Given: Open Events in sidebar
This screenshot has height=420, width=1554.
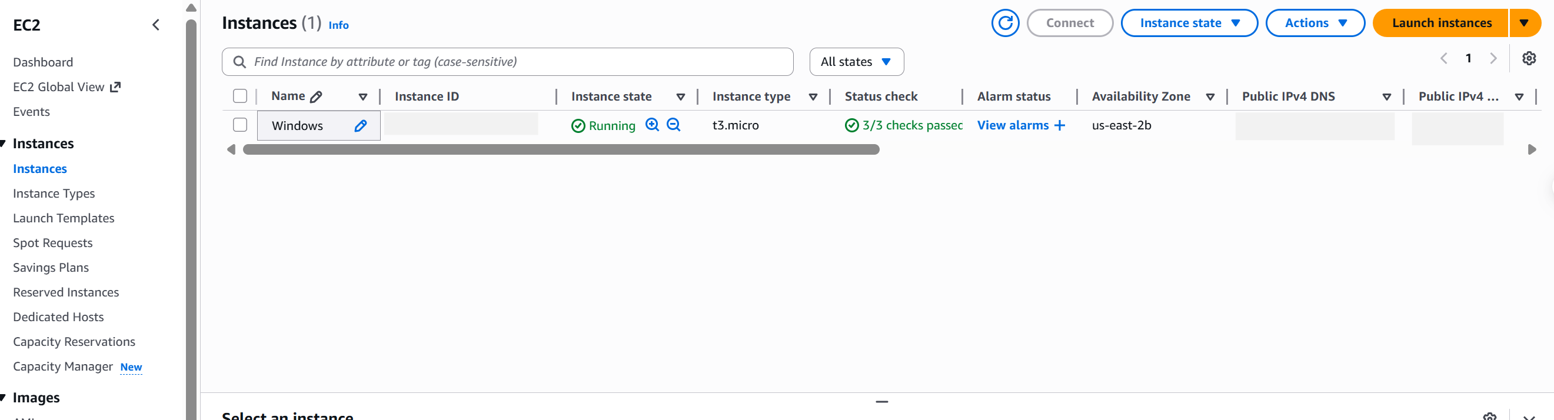Looking at the screenshot, I should pos(31,112).
